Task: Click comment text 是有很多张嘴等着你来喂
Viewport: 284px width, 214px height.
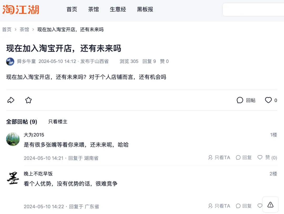Action: click(54, 145)
